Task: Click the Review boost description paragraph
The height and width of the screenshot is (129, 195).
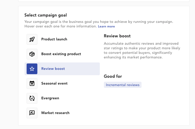Action: coord(142,50)
